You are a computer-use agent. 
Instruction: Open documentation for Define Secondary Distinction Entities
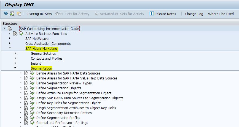(26, 113)
